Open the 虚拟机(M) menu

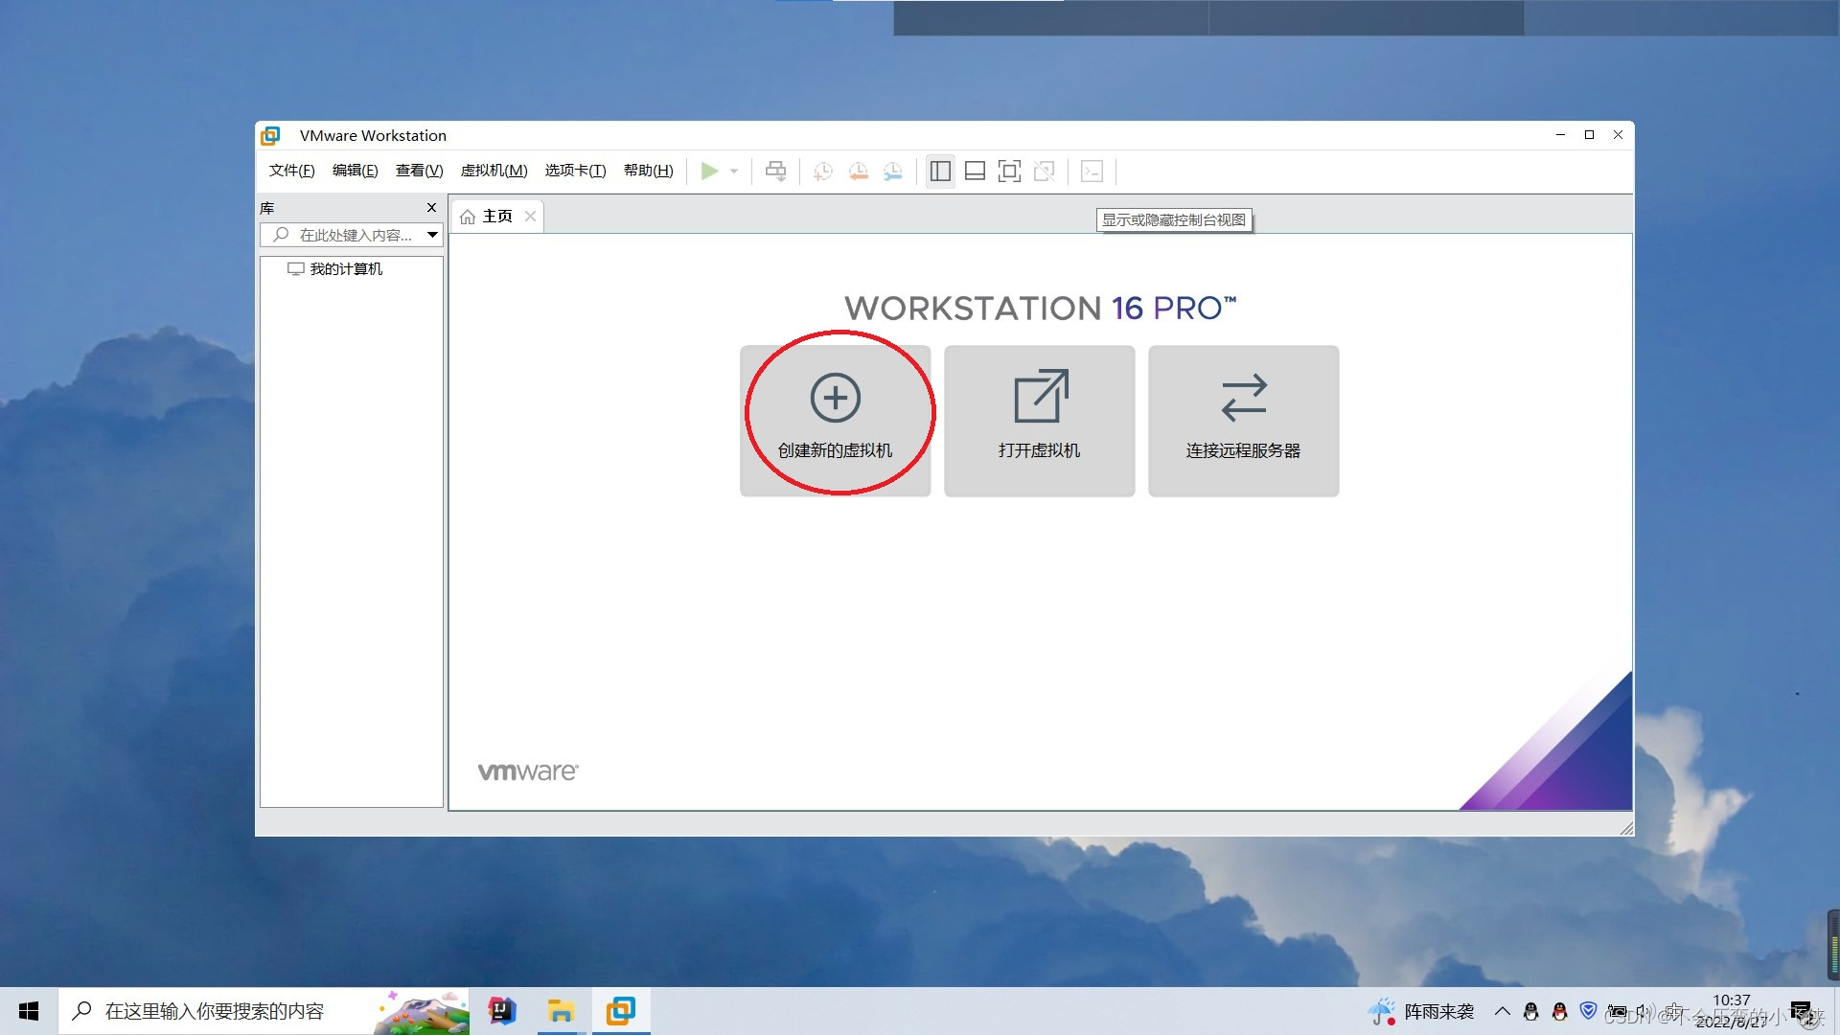[x=494, y=171]
